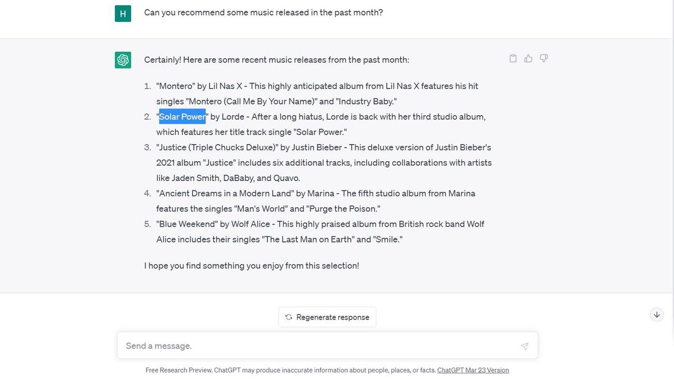Click the Free Research Preview disclaimer text
Viewport: 674px width, 379px height.
point(290,370)
